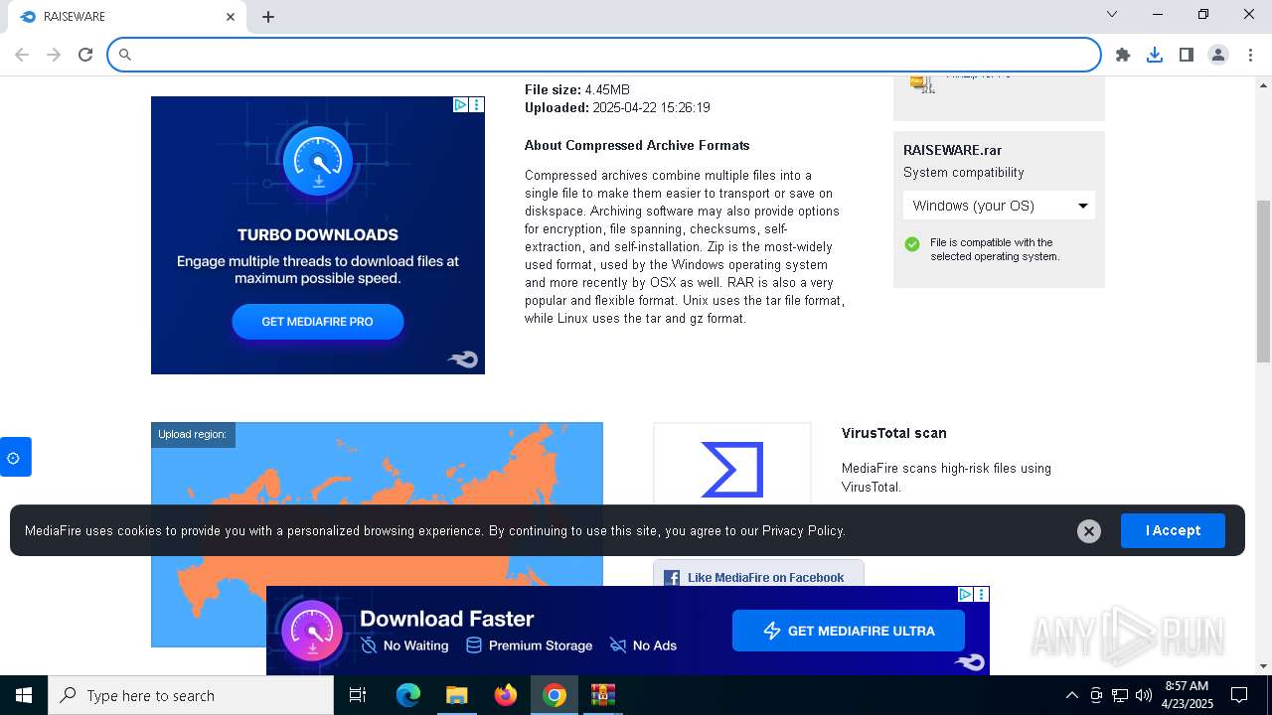Open the notification center icon
The height and width of the screenshot is (715, 1272).
pyautogui.click(x=1239, y=695)
